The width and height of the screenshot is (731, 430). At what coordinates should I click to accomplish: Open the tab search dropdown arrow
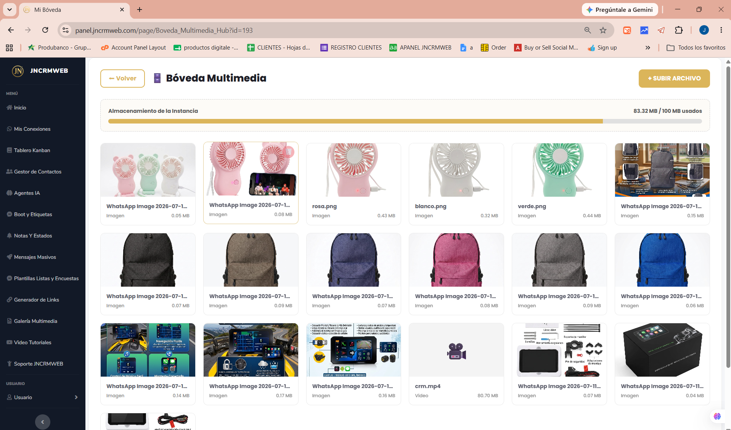pyautogui.click(x=10, y=10)
